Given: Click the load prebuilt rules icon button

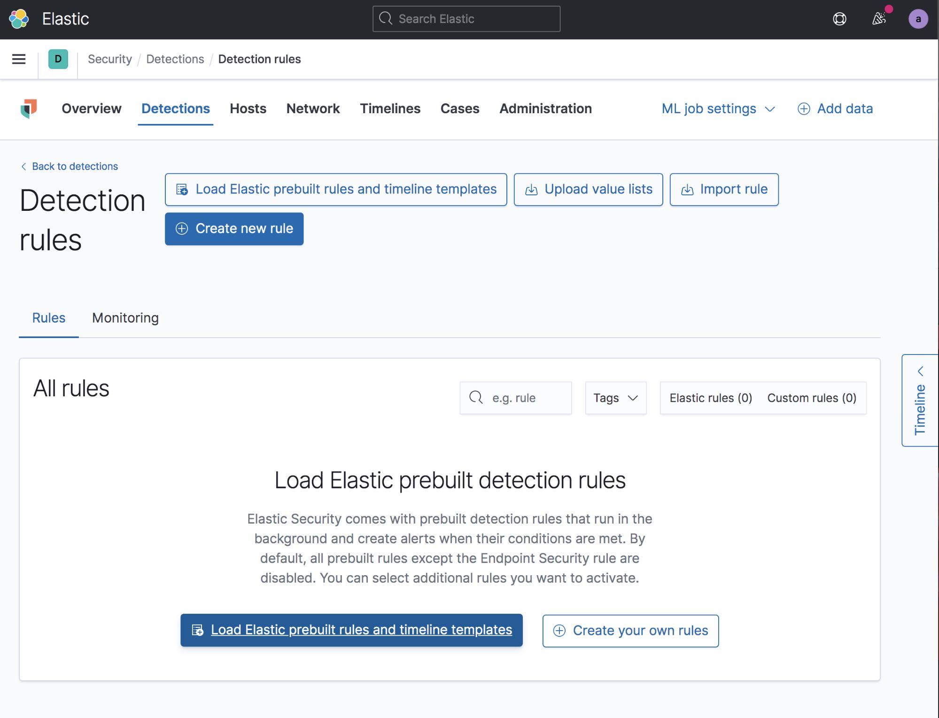Looking at the screenshot, I should pyautogui.click(x=183, y=189).
